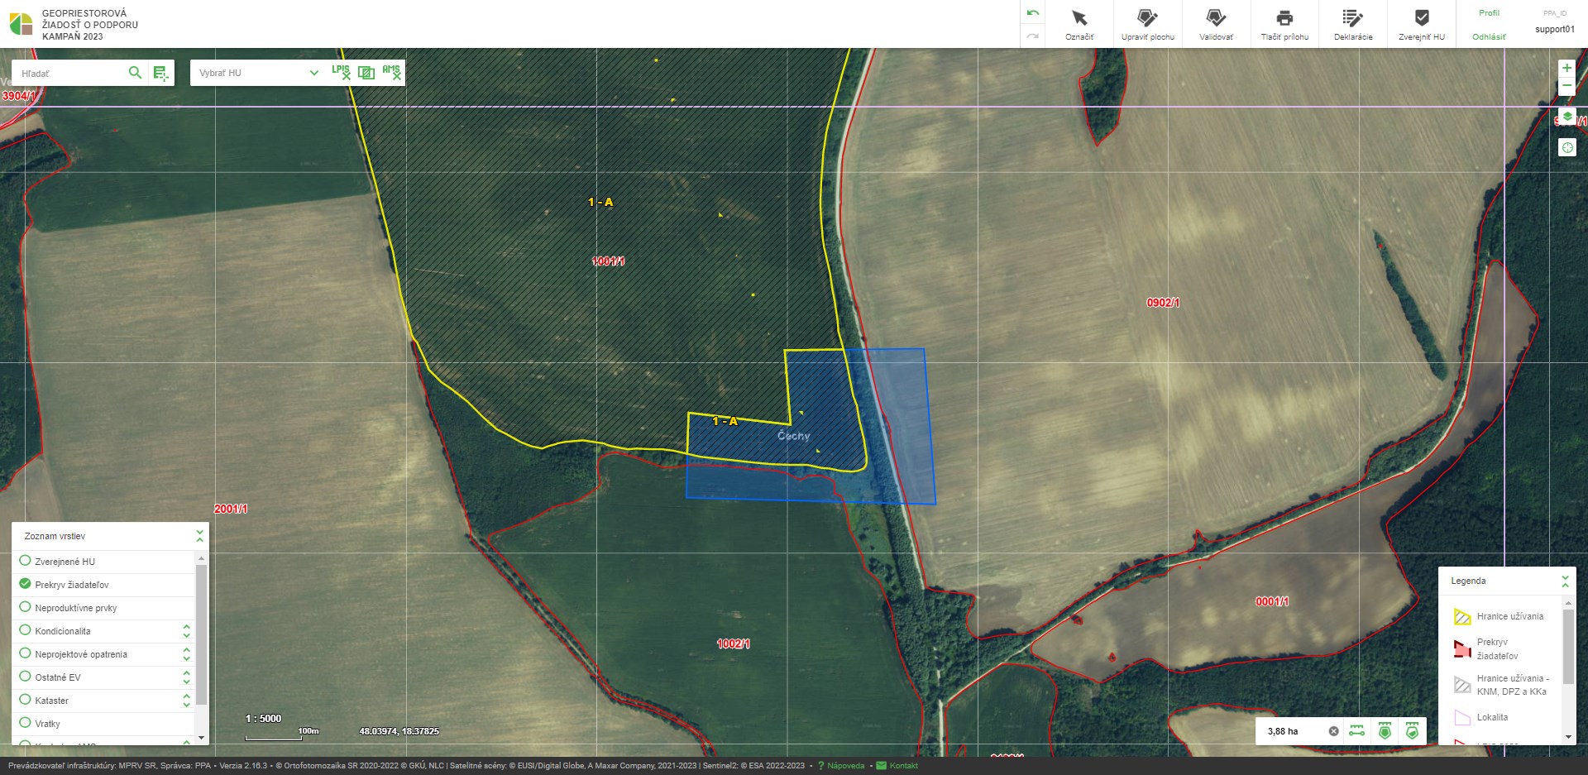Toggle the Kondicionalita layer checkbox
The height and width of the screenshot is (775, 1588).
[25, 630]
